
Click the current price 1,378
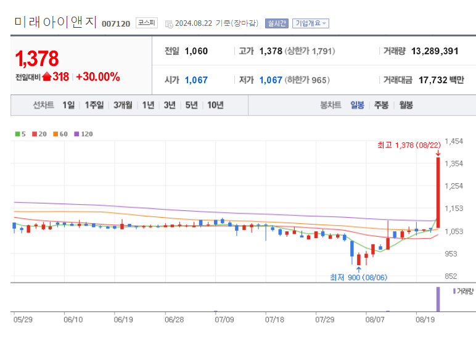pos(37,59)
